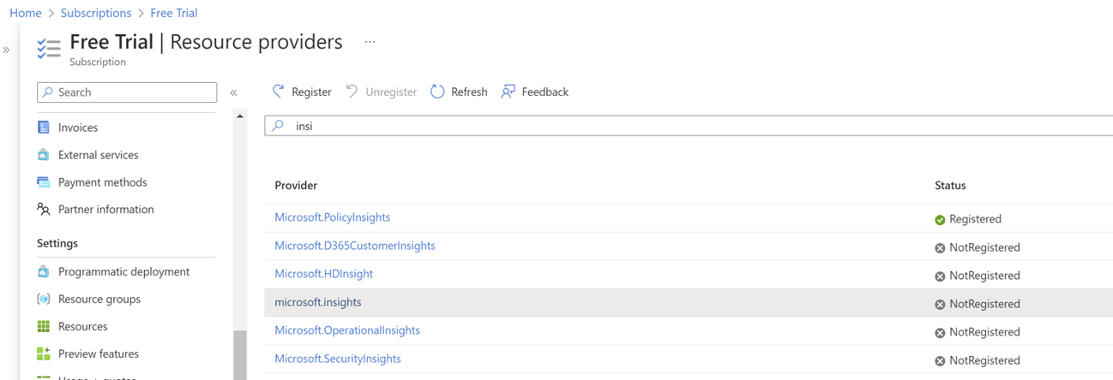This screenshot has height=380, width=1113.
Task: Click the Feedback person-chat icon
Action: [508, 92]
